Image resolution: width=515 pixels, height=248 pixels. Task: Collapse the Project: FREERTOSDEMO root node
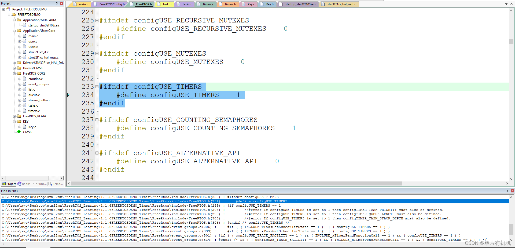click(x=3, y=9)
